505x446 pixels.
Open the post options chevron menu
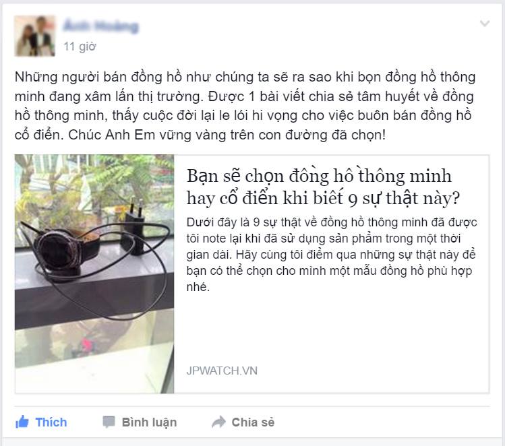point(484,23)
